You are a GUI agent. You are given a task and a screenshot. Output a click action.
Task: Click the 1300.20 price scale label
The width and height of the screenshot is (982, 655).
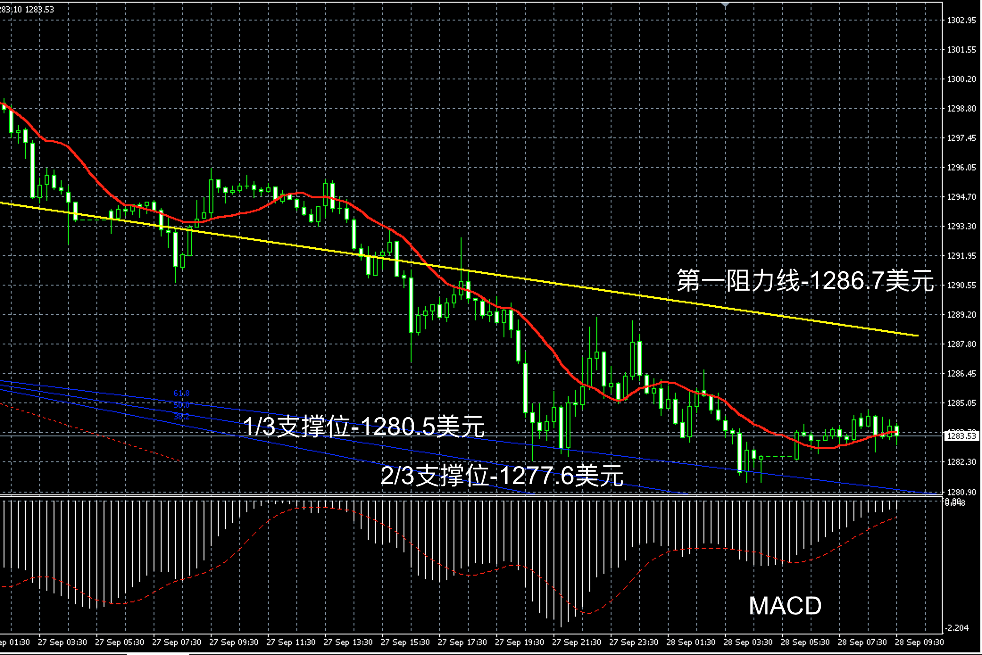(x=961, y=79)
